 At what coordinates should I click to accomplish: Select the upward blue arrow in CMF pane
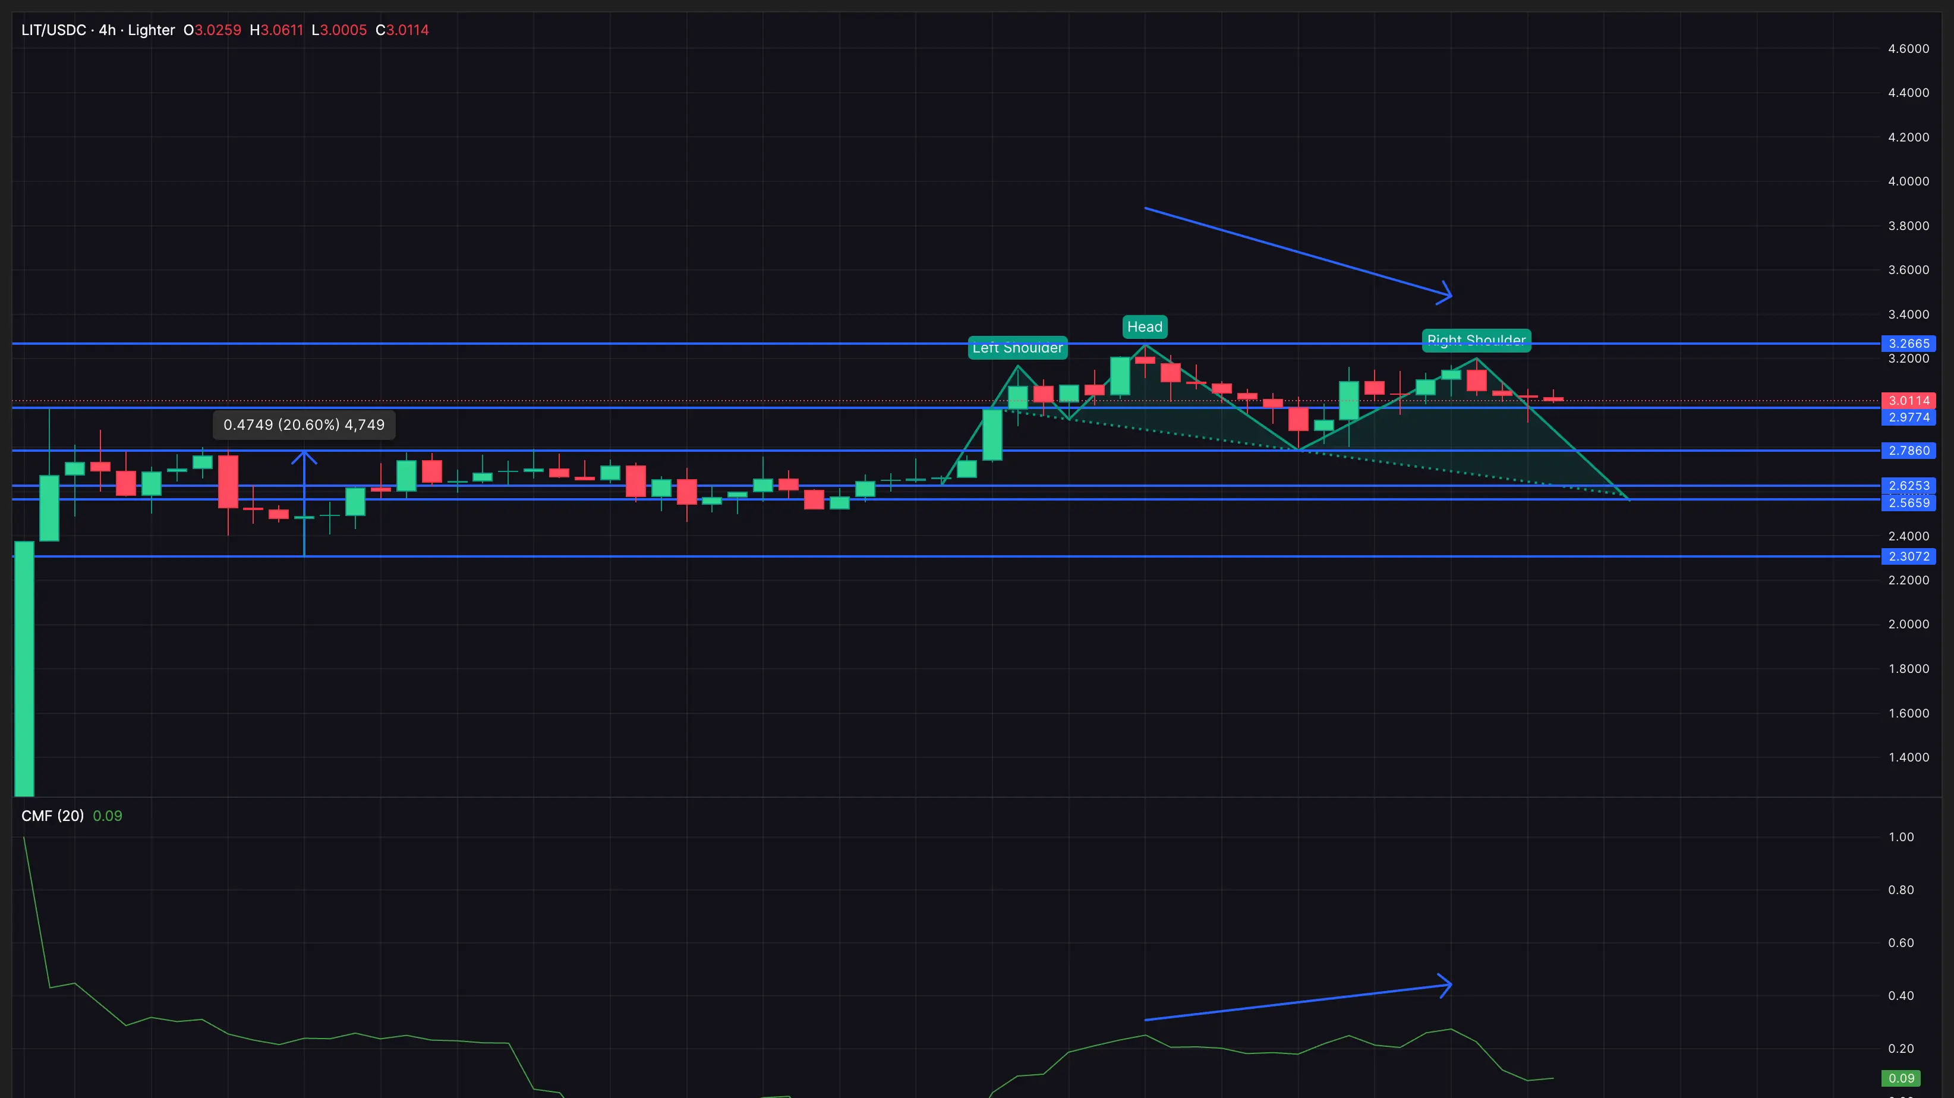pyautogui.click(x=1297, y=1002)
